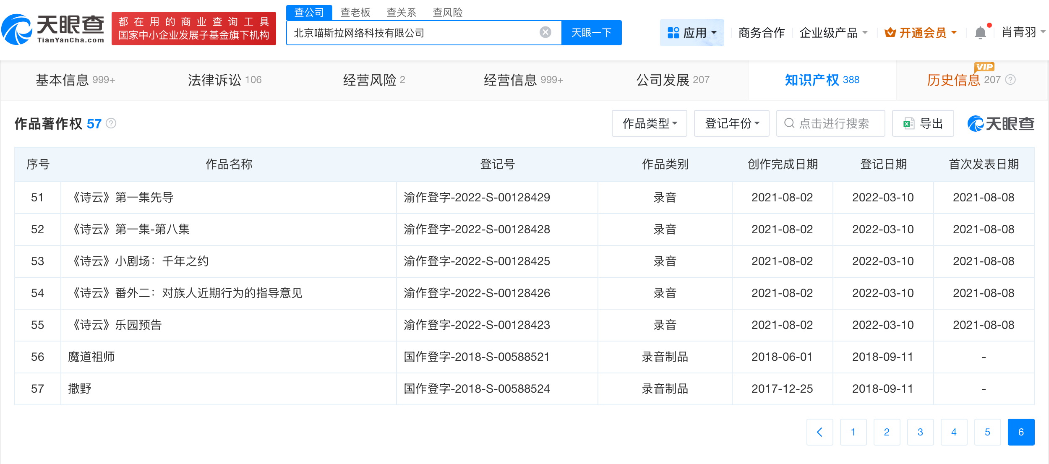Screen dimensions: 1049x464
Task: Click the magnifier in 点击进行搜索 field
Action: 789,123
